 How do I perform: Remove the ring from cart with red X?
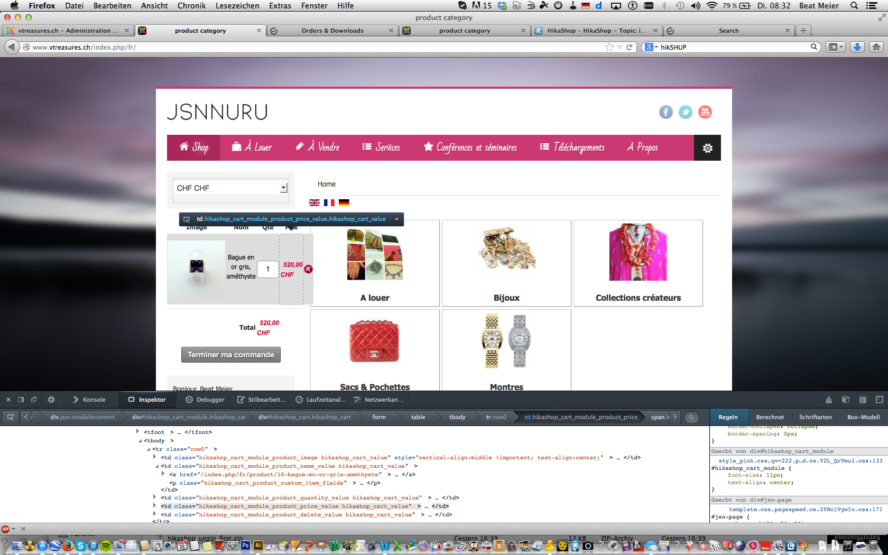tap(308, 269)
